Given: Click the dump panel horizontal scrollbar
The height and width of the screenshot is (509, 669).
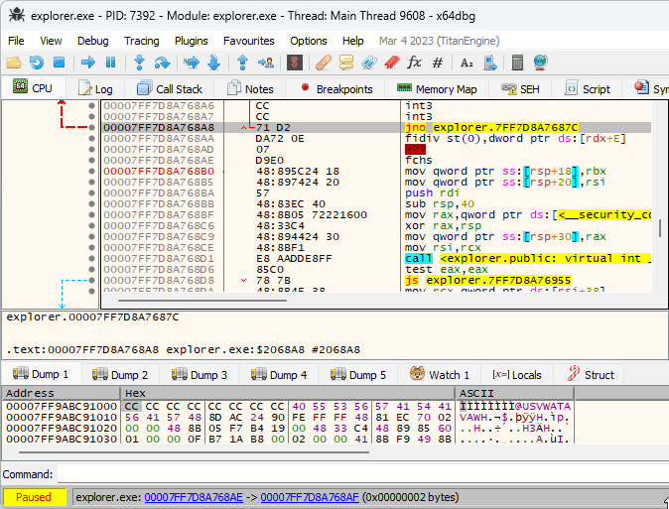Looking at the screenshot, I should click(x=194, y=451).
